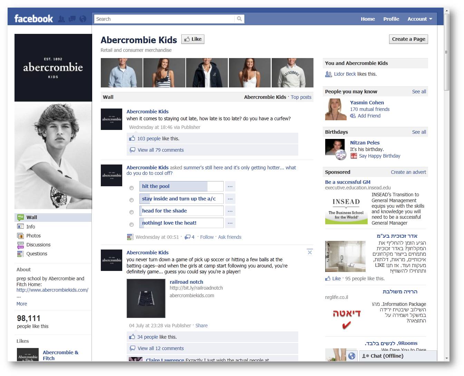Open the 170 mutual friends link
Screen dimensions: 464x376
[370, 109]
